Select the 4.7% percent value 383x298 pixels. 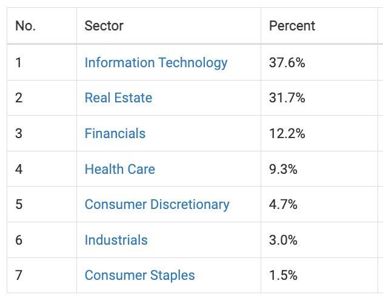pos(283,205)
